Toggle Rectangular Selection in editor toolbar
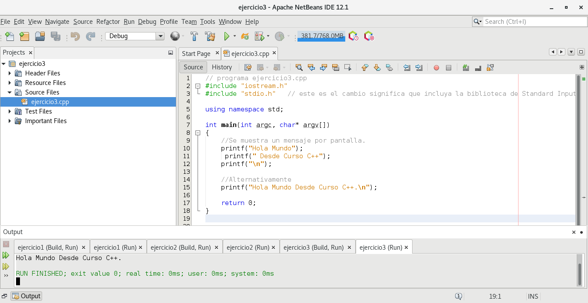 click(347, 67)
